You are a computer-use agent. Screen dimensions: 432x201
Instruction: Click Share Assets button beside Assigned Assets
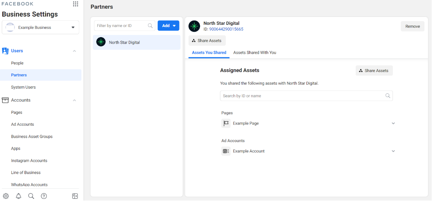374,71
